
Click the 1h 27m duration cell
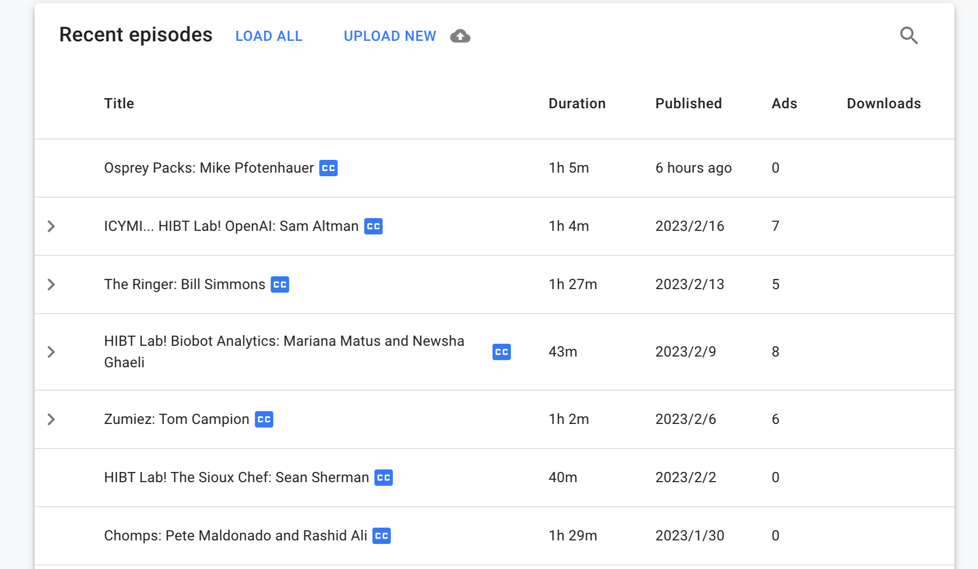coord(573,284)
